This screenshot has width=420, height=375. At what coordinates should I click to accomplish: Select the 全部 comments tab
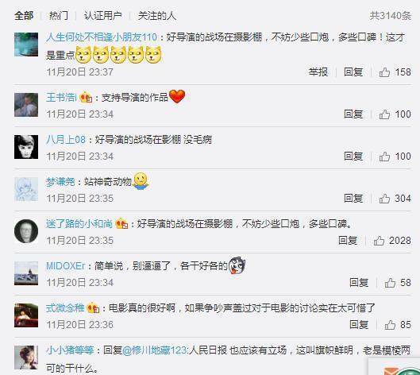[x=24, y=16]
